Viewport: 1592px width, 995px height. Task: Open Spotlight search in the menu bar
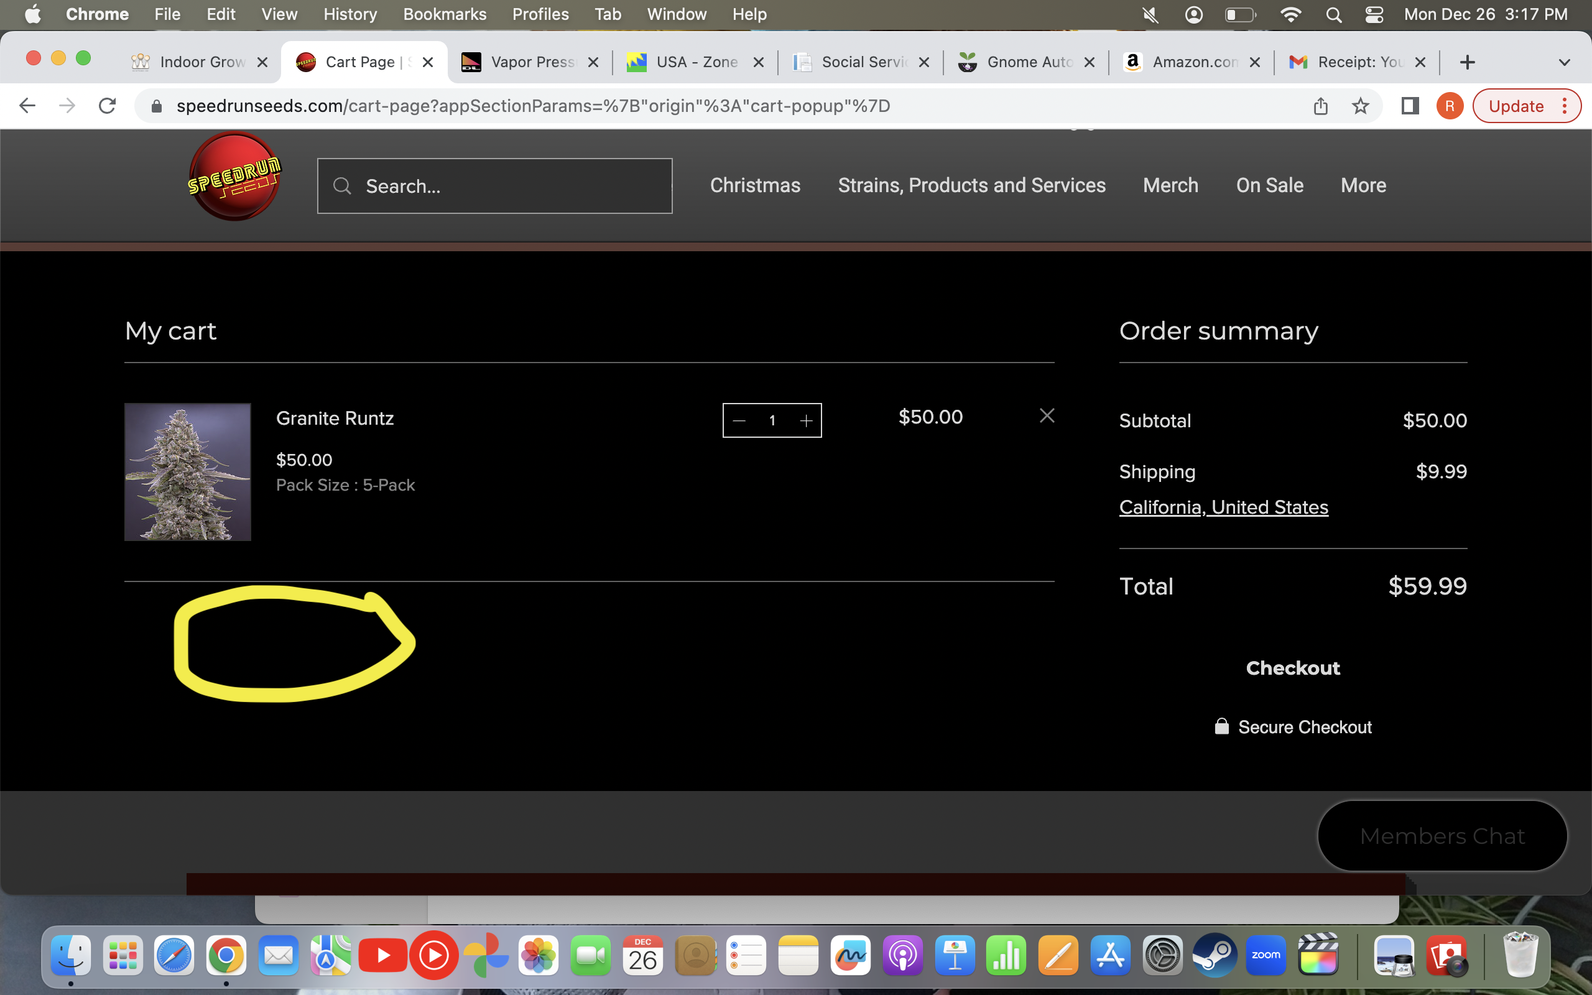click(1333, 14)
